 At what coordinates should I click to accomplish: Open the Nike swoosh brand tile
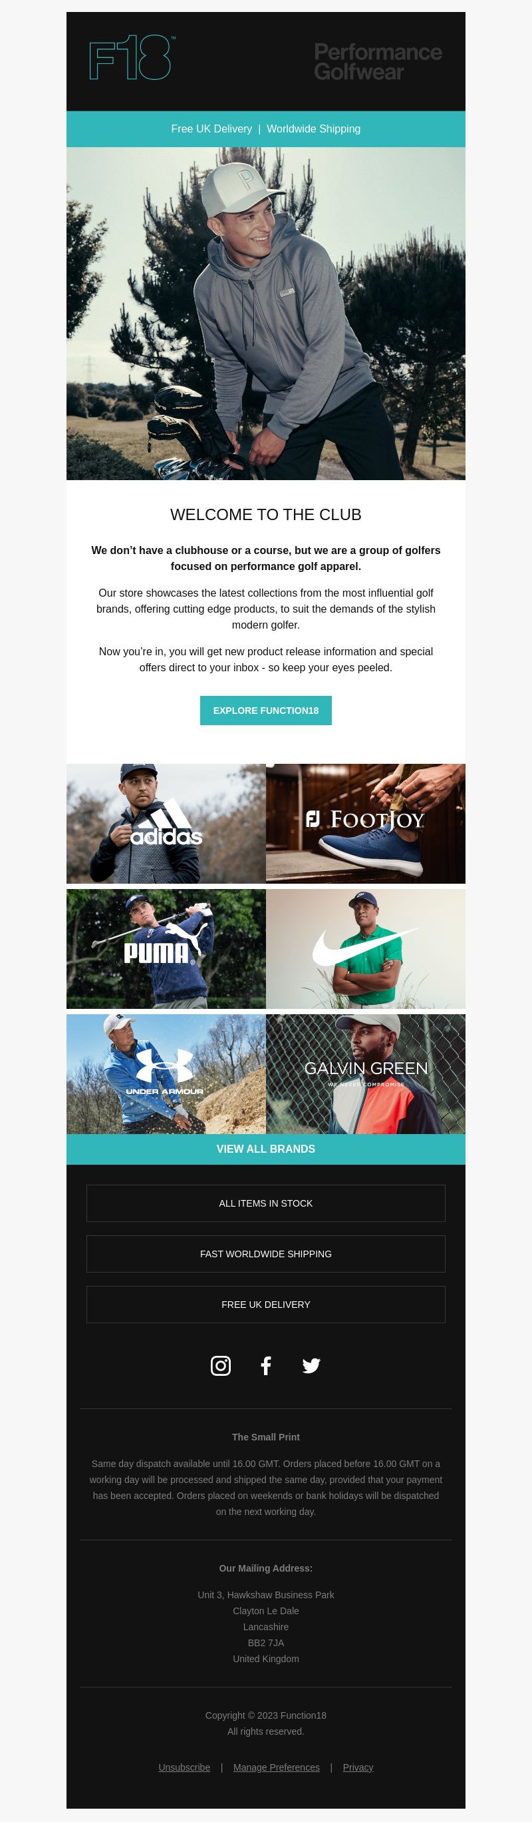click(365, 948)
